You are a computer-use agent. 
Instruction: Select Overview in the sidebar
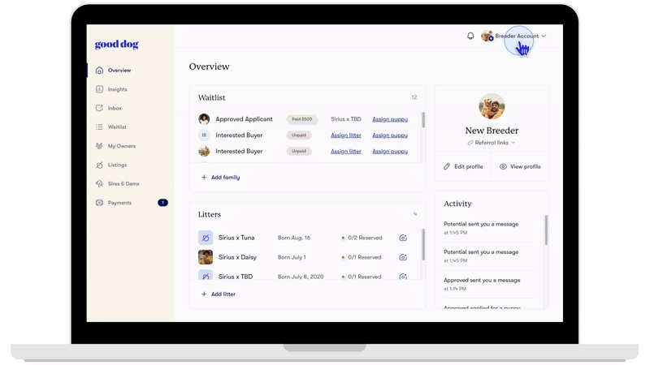click(119, 71)
